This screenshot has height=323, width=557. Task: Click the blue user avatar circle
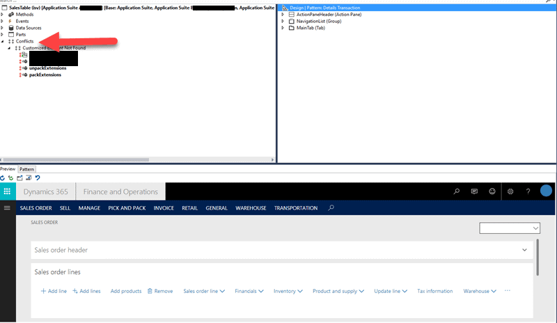tap(546, 191)
